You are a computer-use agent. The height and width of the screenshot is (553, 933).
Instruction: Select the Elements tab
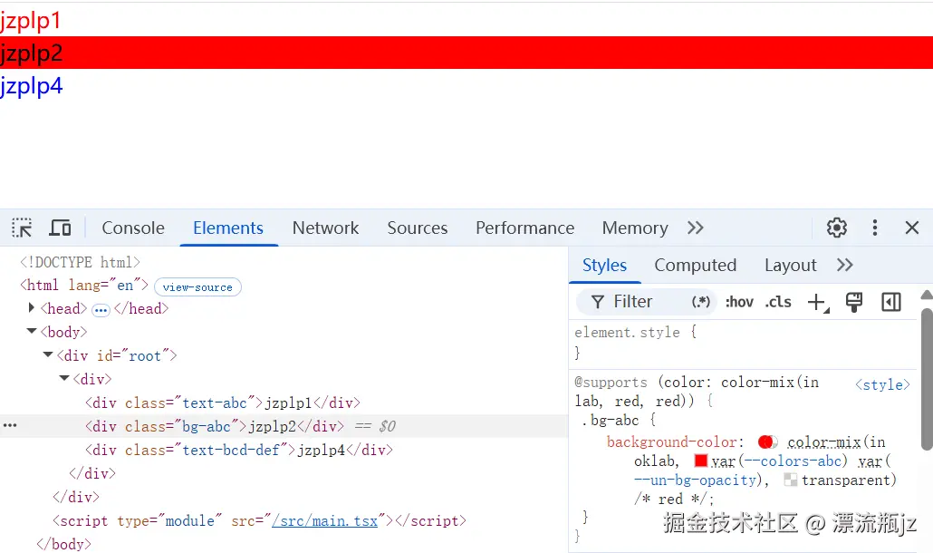[x=228, y=228]
